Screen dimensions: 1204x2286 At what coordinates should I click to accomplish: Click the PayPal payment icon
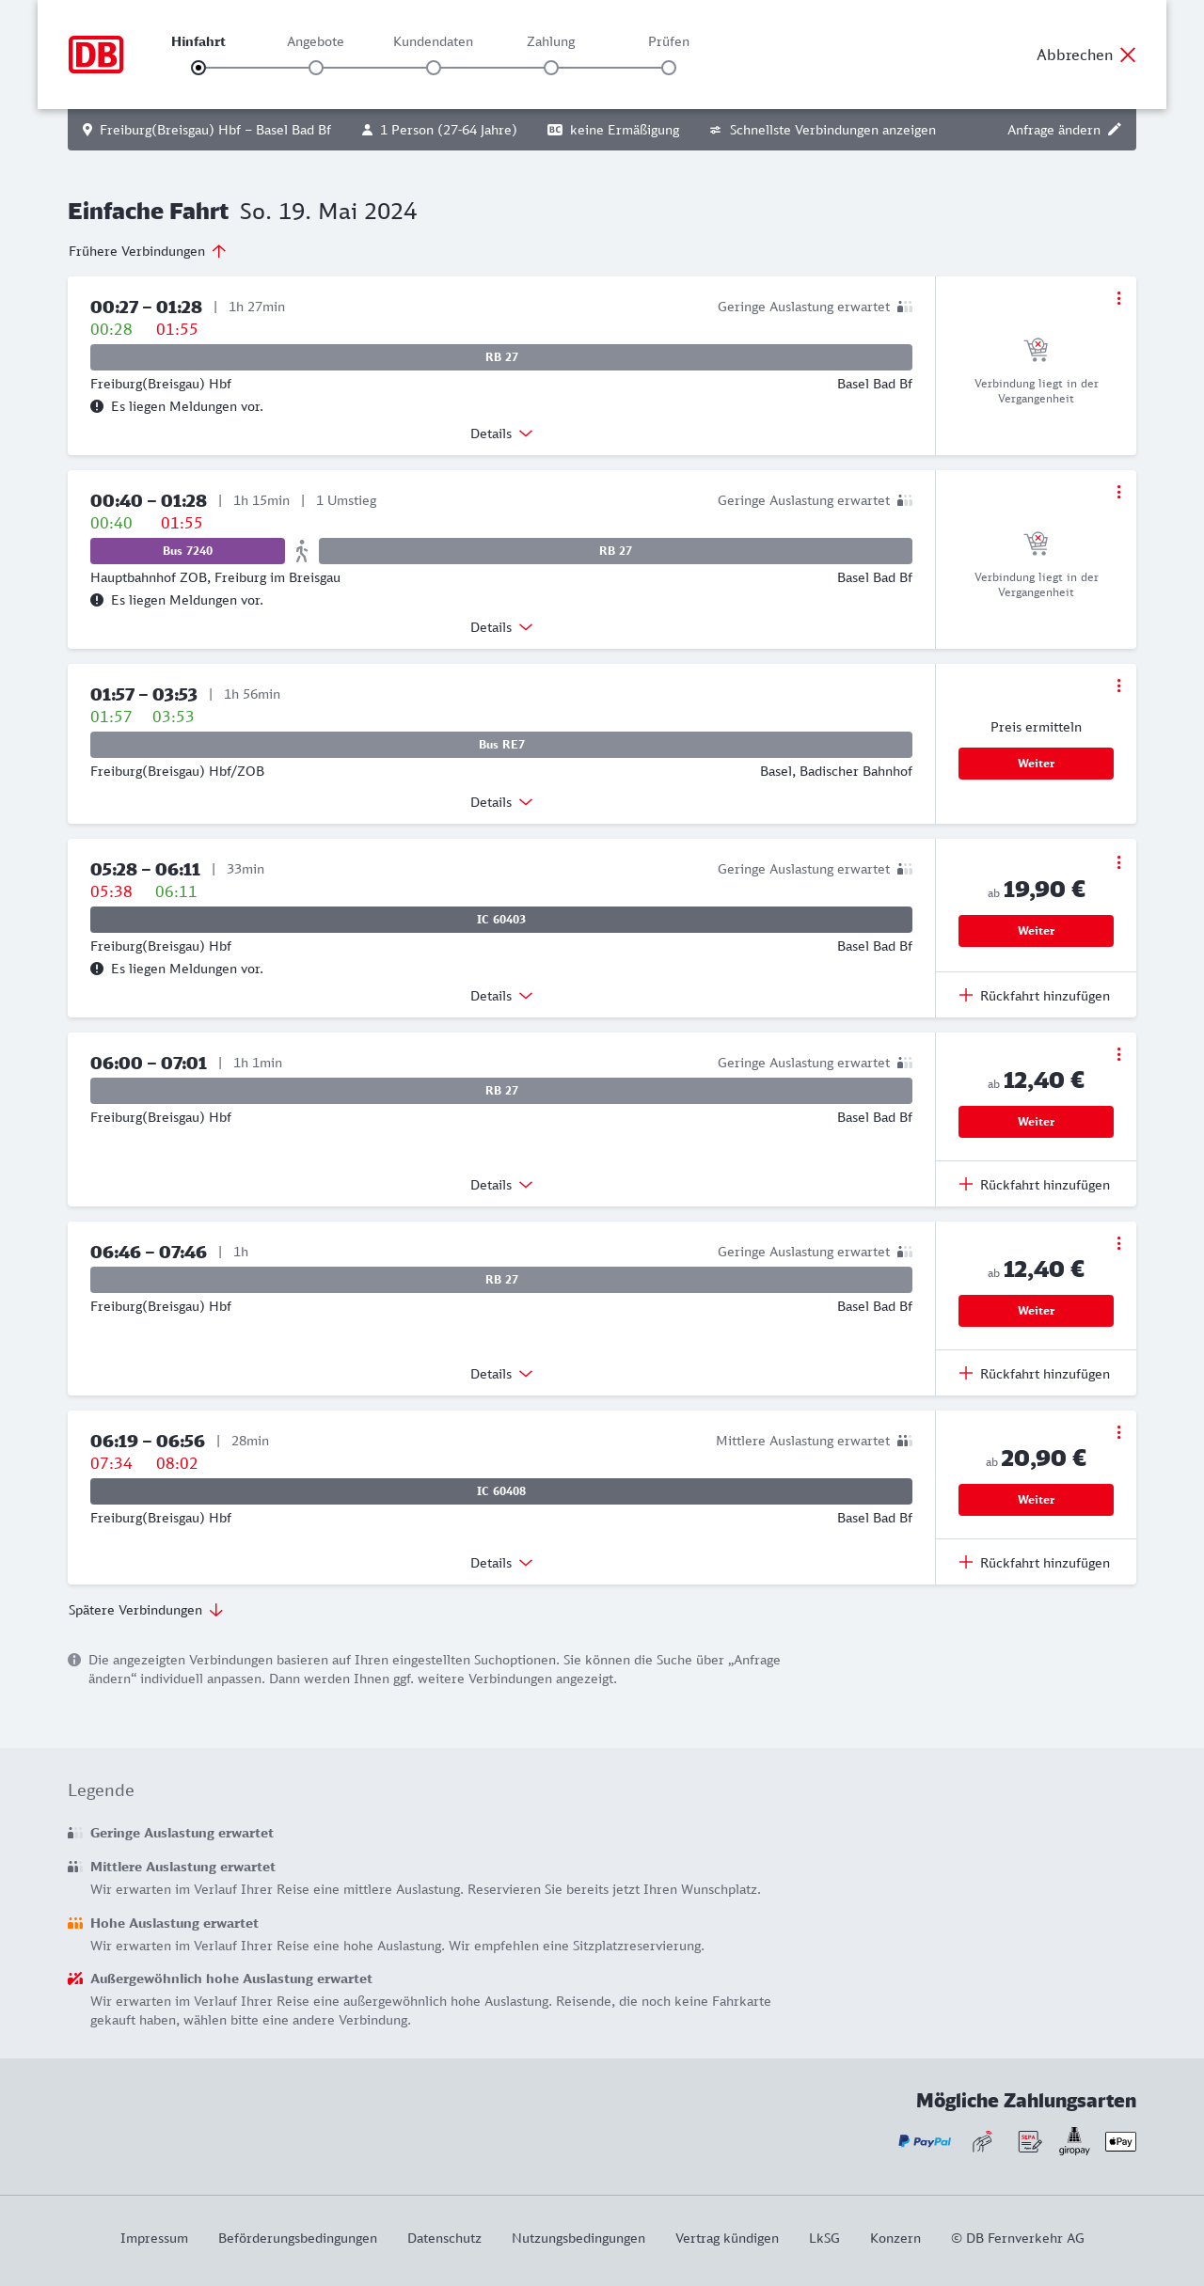(925, 2141)
